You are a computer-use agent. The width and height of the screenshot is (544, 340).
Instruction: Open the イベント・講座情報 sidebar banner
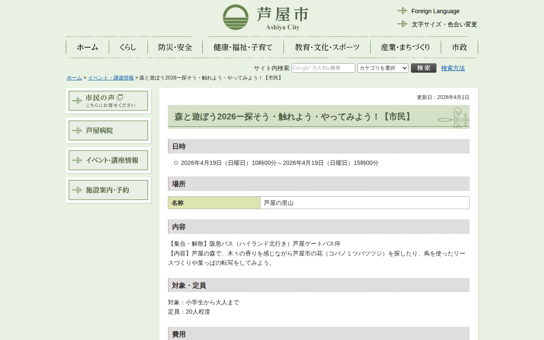108,160
